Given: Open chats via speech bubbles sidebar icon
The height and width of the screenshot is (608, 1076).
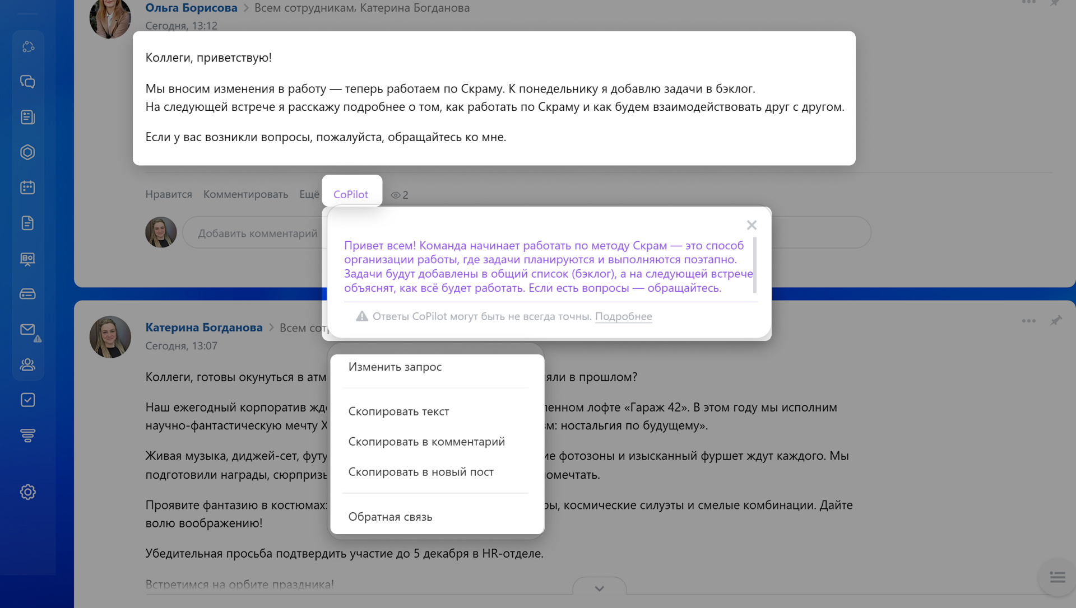Looking at the screenshot, I should (x=27, y=82).
